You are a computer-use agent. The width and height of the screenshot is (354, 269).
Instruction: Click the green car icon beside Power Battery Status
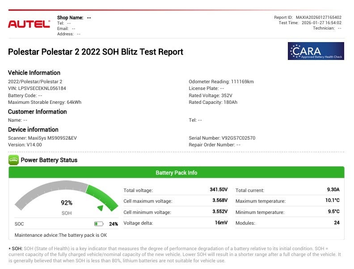point(13,160)
